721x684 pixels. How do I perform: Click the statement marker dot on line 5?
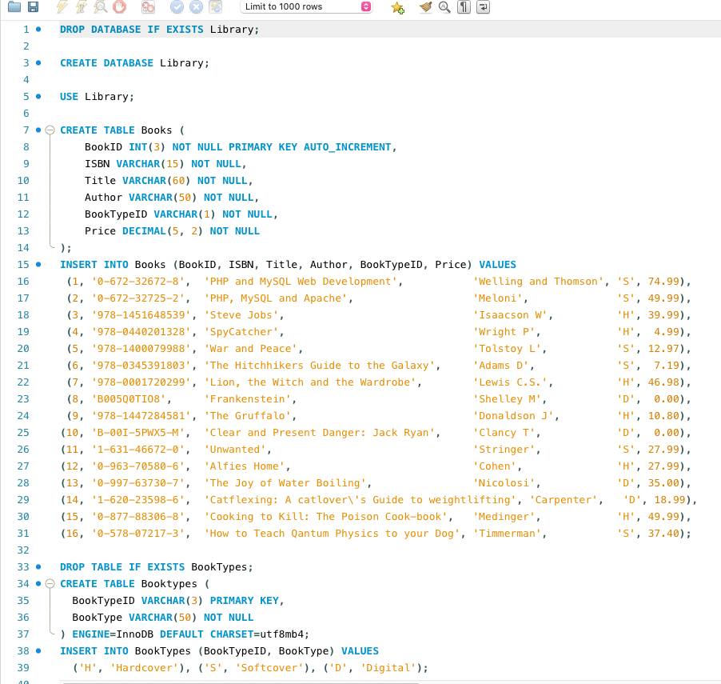[x=38, y=97]
